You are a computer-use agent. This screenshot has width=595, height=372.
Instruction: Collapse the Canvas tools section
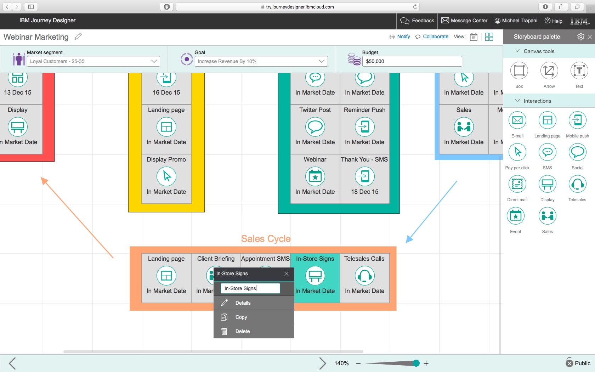click(x=517, y=51)
